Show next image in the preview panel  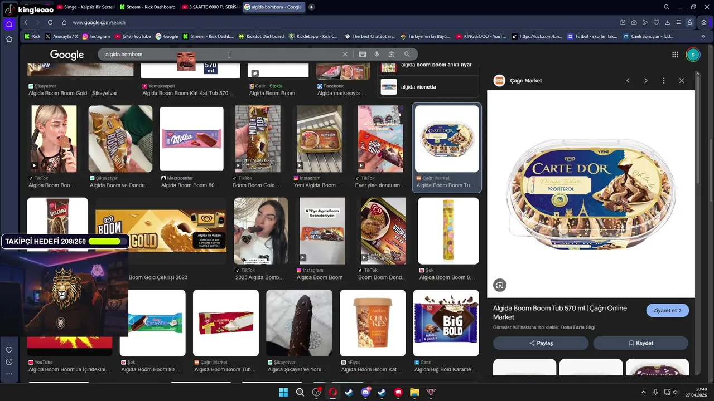click(646, 81)
